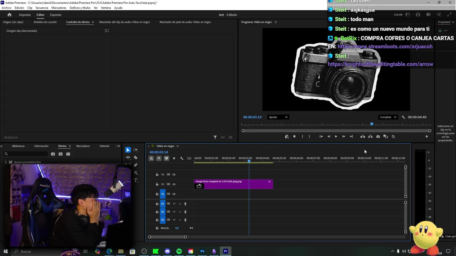Toggle the eye on track V1
This screenshot has width=456, height=256.
click(174, 194)
